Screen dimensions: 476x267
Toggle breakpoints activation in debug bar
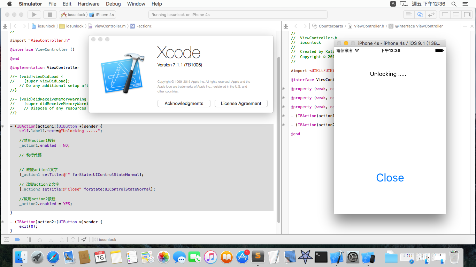click(x=17, y=240)
